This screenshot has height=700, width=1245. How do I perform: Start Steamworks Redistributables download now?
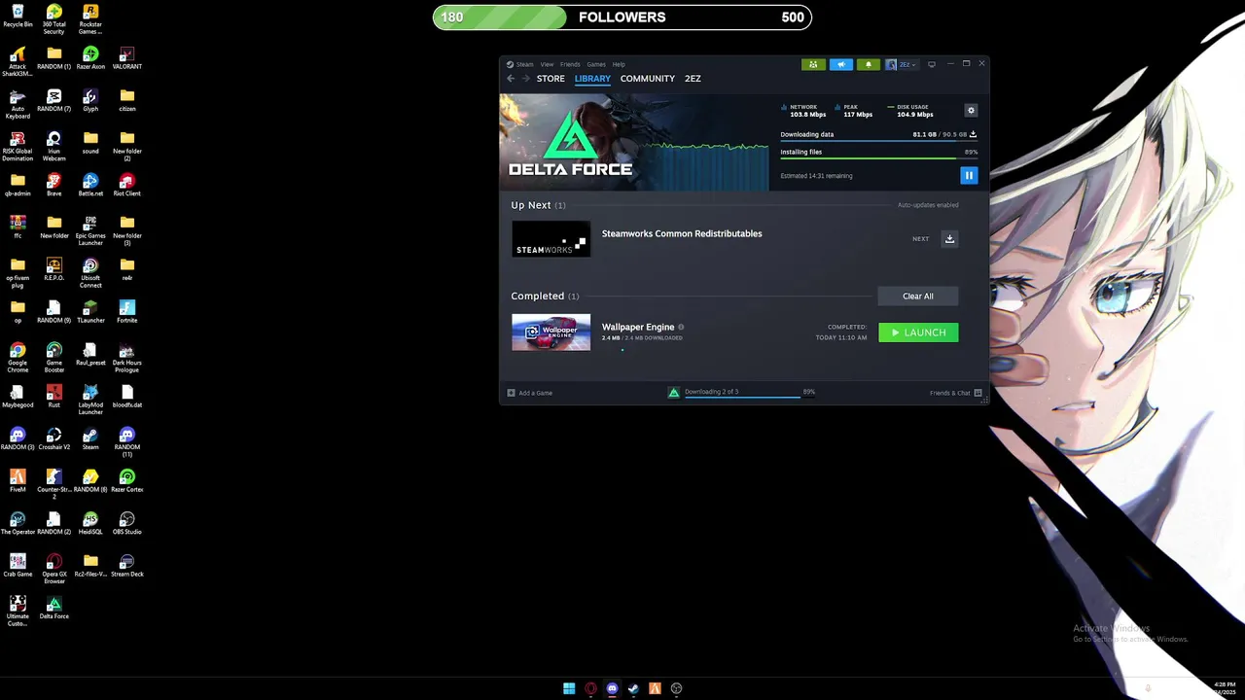[x=949, y=239]
